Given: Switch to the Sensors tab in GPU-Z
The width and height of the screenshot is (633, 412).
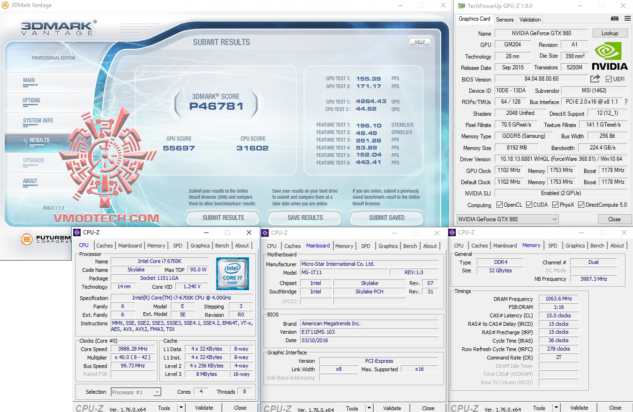Looking at the screenshot, I should (505, 19).
